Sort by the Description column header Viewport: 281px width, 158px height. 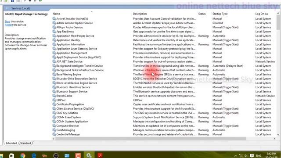coord(140,14)
